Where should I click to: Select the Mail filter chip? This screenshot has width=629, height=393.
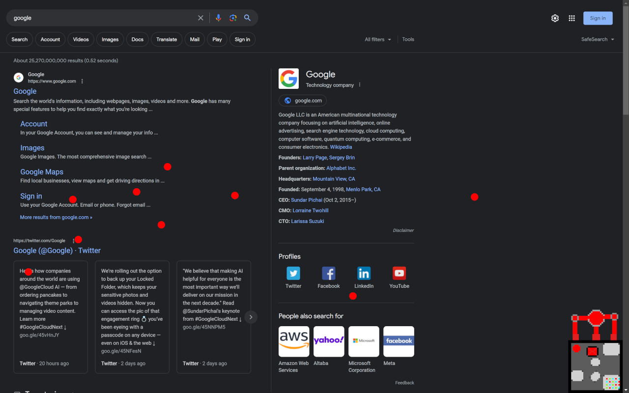point(195,39)
